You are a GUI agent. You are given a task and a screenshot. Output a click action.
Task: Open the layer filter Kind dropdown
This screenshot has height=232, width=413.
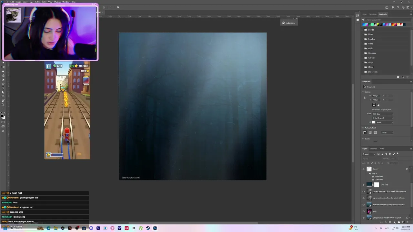369,154
